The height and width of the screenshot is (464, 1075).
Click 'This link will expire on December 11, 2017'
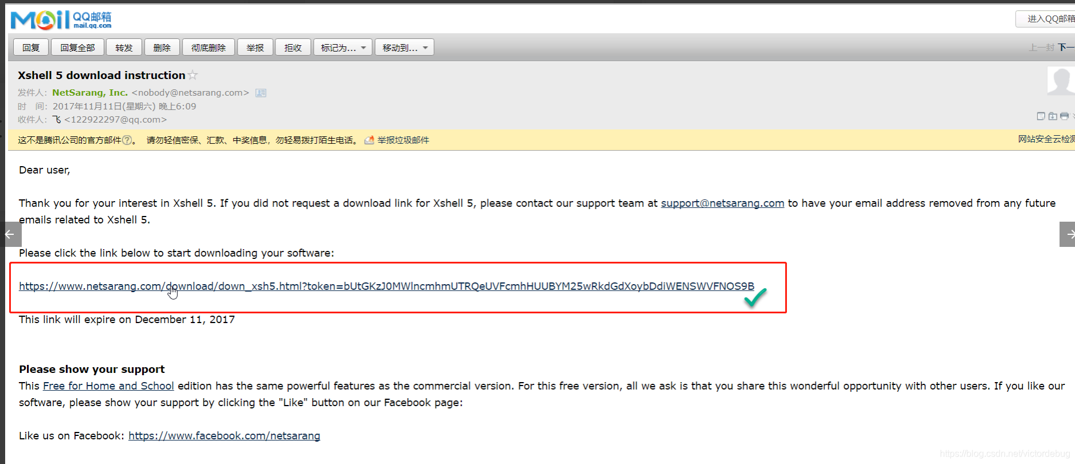point(127,320)
